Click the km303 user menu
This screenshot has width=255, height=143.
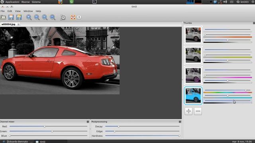coord(243,2)
